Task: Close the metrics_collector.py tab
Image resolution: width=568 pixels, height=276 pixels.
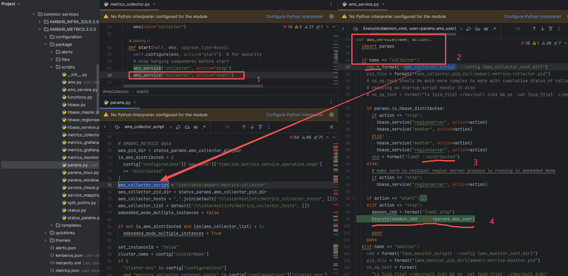Action: click(x=154, y=4)
